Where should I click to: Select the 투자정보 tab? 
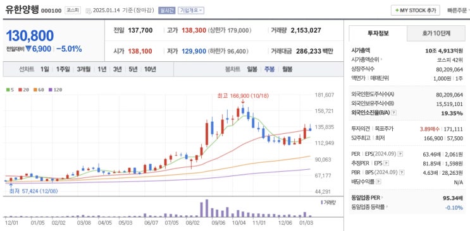[x=378, y=33]
